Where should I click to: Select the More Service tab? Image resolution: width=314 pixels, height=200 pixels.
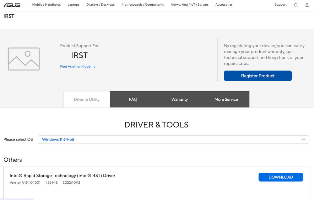[226, 99]
